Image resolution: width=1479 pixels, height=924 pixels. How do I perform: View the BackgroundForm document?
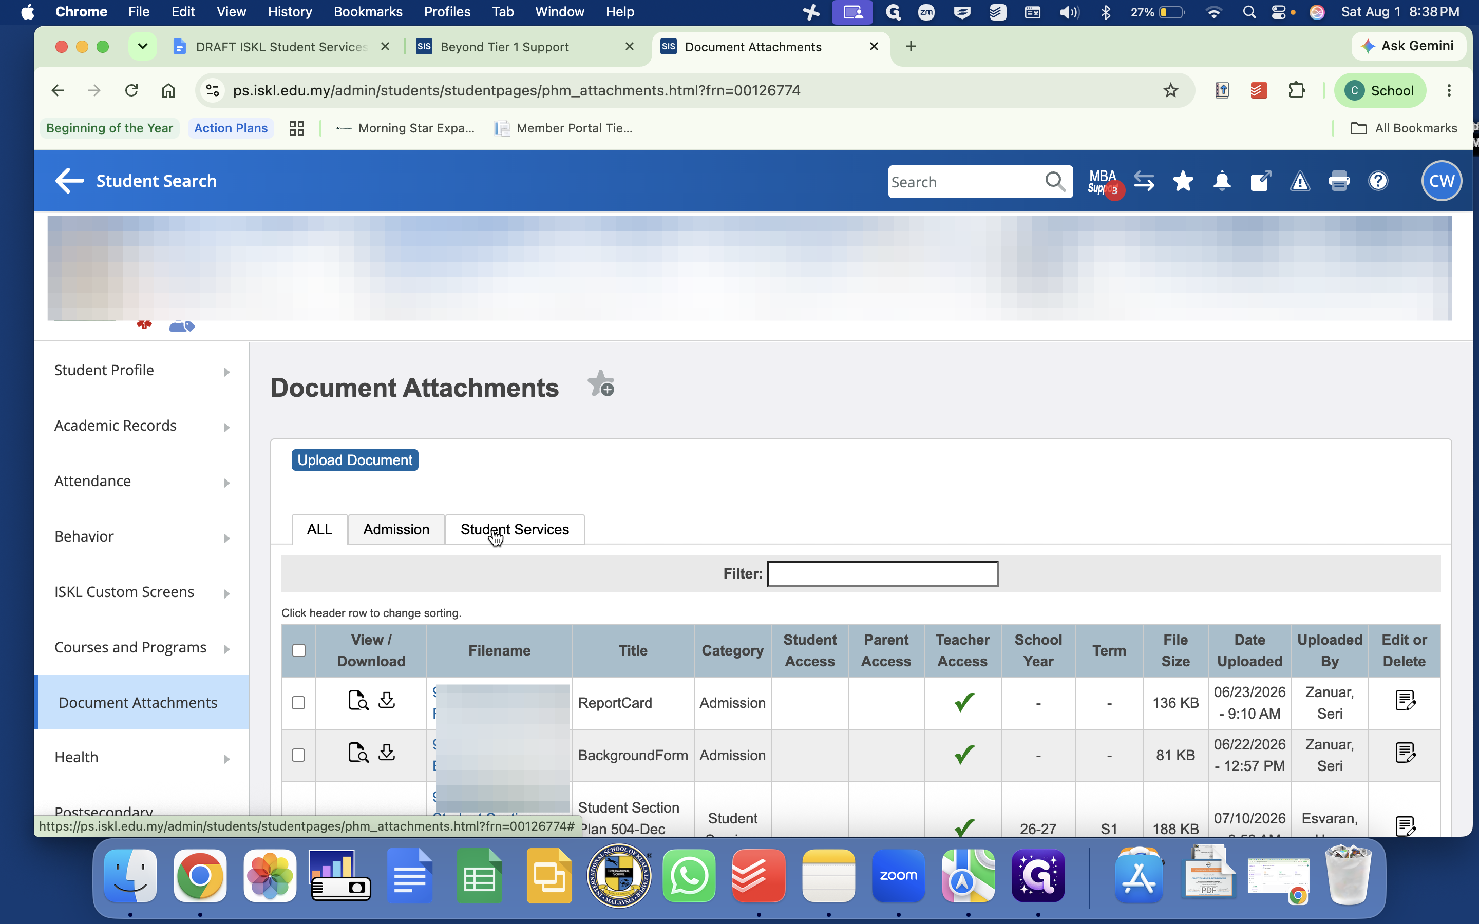[x=358, y=753]
